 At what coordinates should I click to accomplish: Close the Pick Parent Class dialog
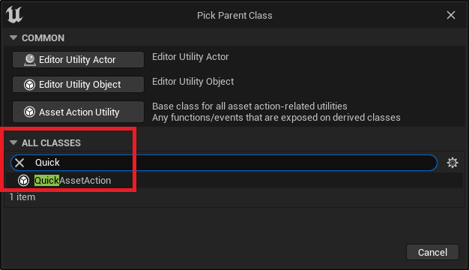click(x=451, y=15)
